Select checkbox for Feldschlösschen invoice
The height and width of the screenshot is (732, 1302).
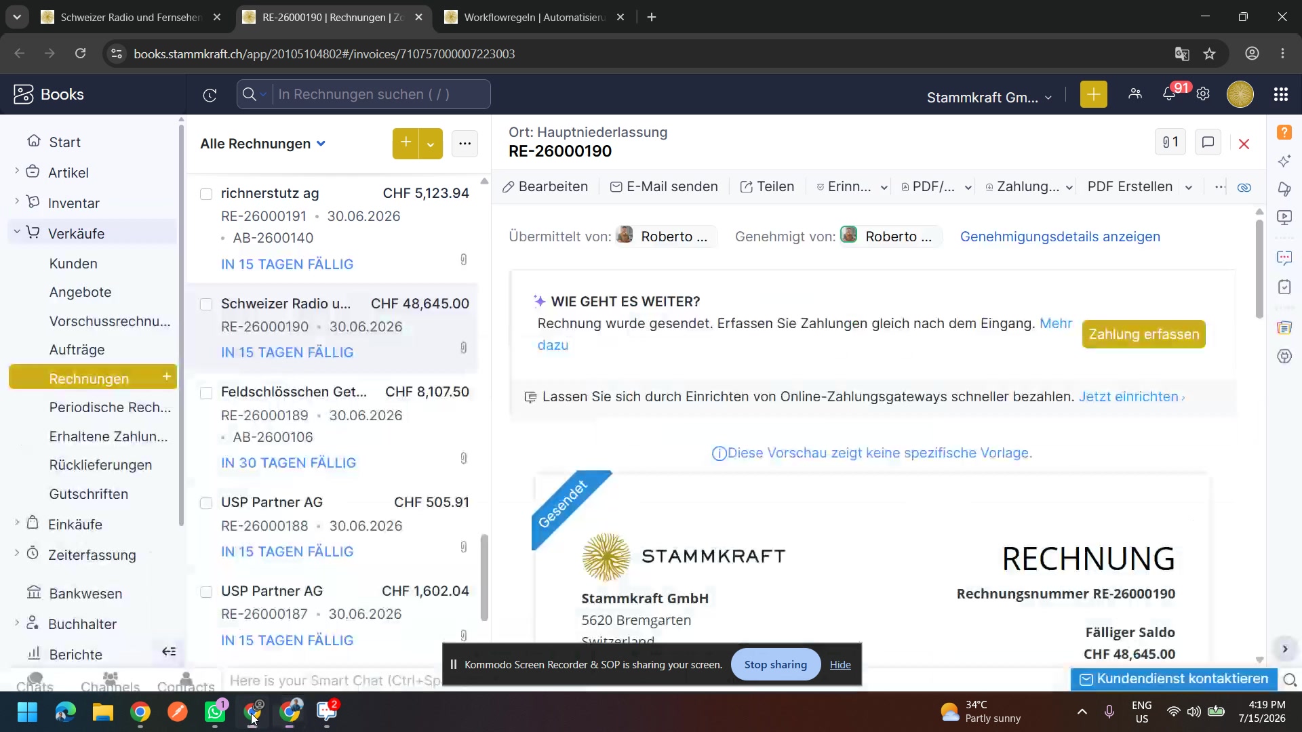pyautogui.click(x=206, y=393)
